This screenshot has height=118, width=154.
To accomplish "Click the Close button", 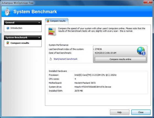I will [141, 112].
